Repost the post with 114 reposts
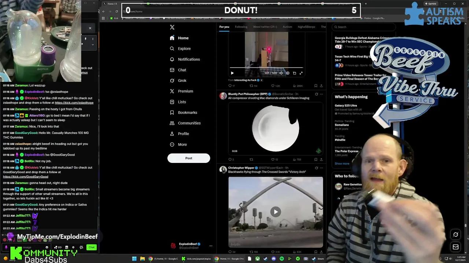 254,86
